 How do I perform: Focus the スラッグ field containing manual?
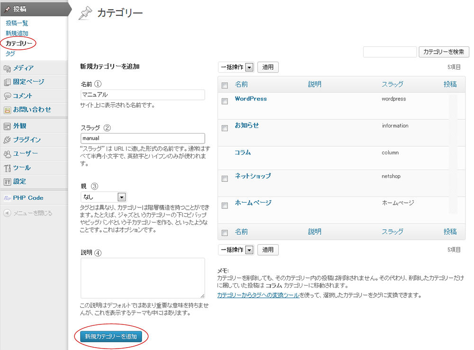(143, 138)
